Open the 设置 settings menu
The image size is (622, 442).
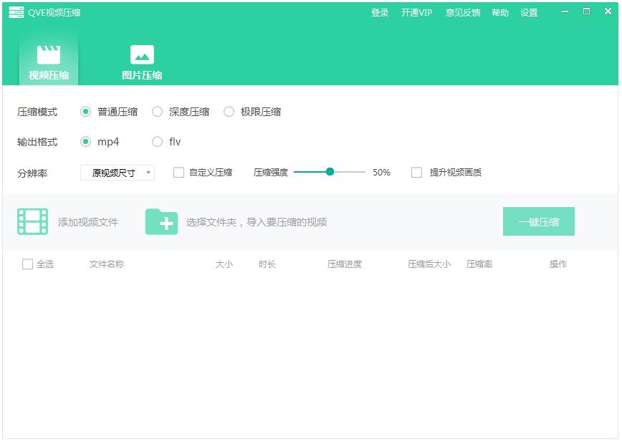point(529,13)
